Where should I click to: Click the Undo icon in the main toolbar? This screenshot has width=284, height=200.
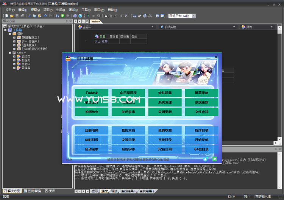point(45,16)
